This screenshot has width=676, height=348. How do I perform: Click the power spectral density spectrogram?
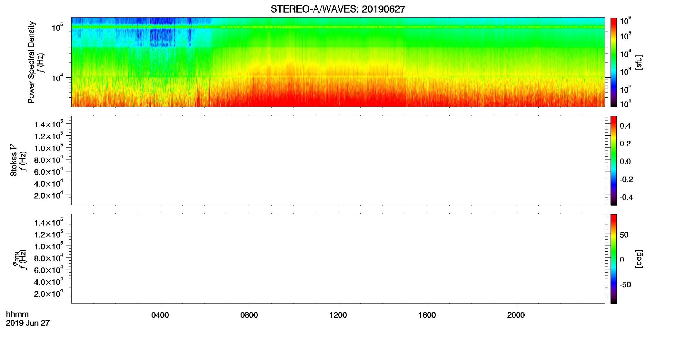(338, 62)
